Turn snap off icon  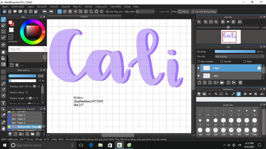[59, 12]
